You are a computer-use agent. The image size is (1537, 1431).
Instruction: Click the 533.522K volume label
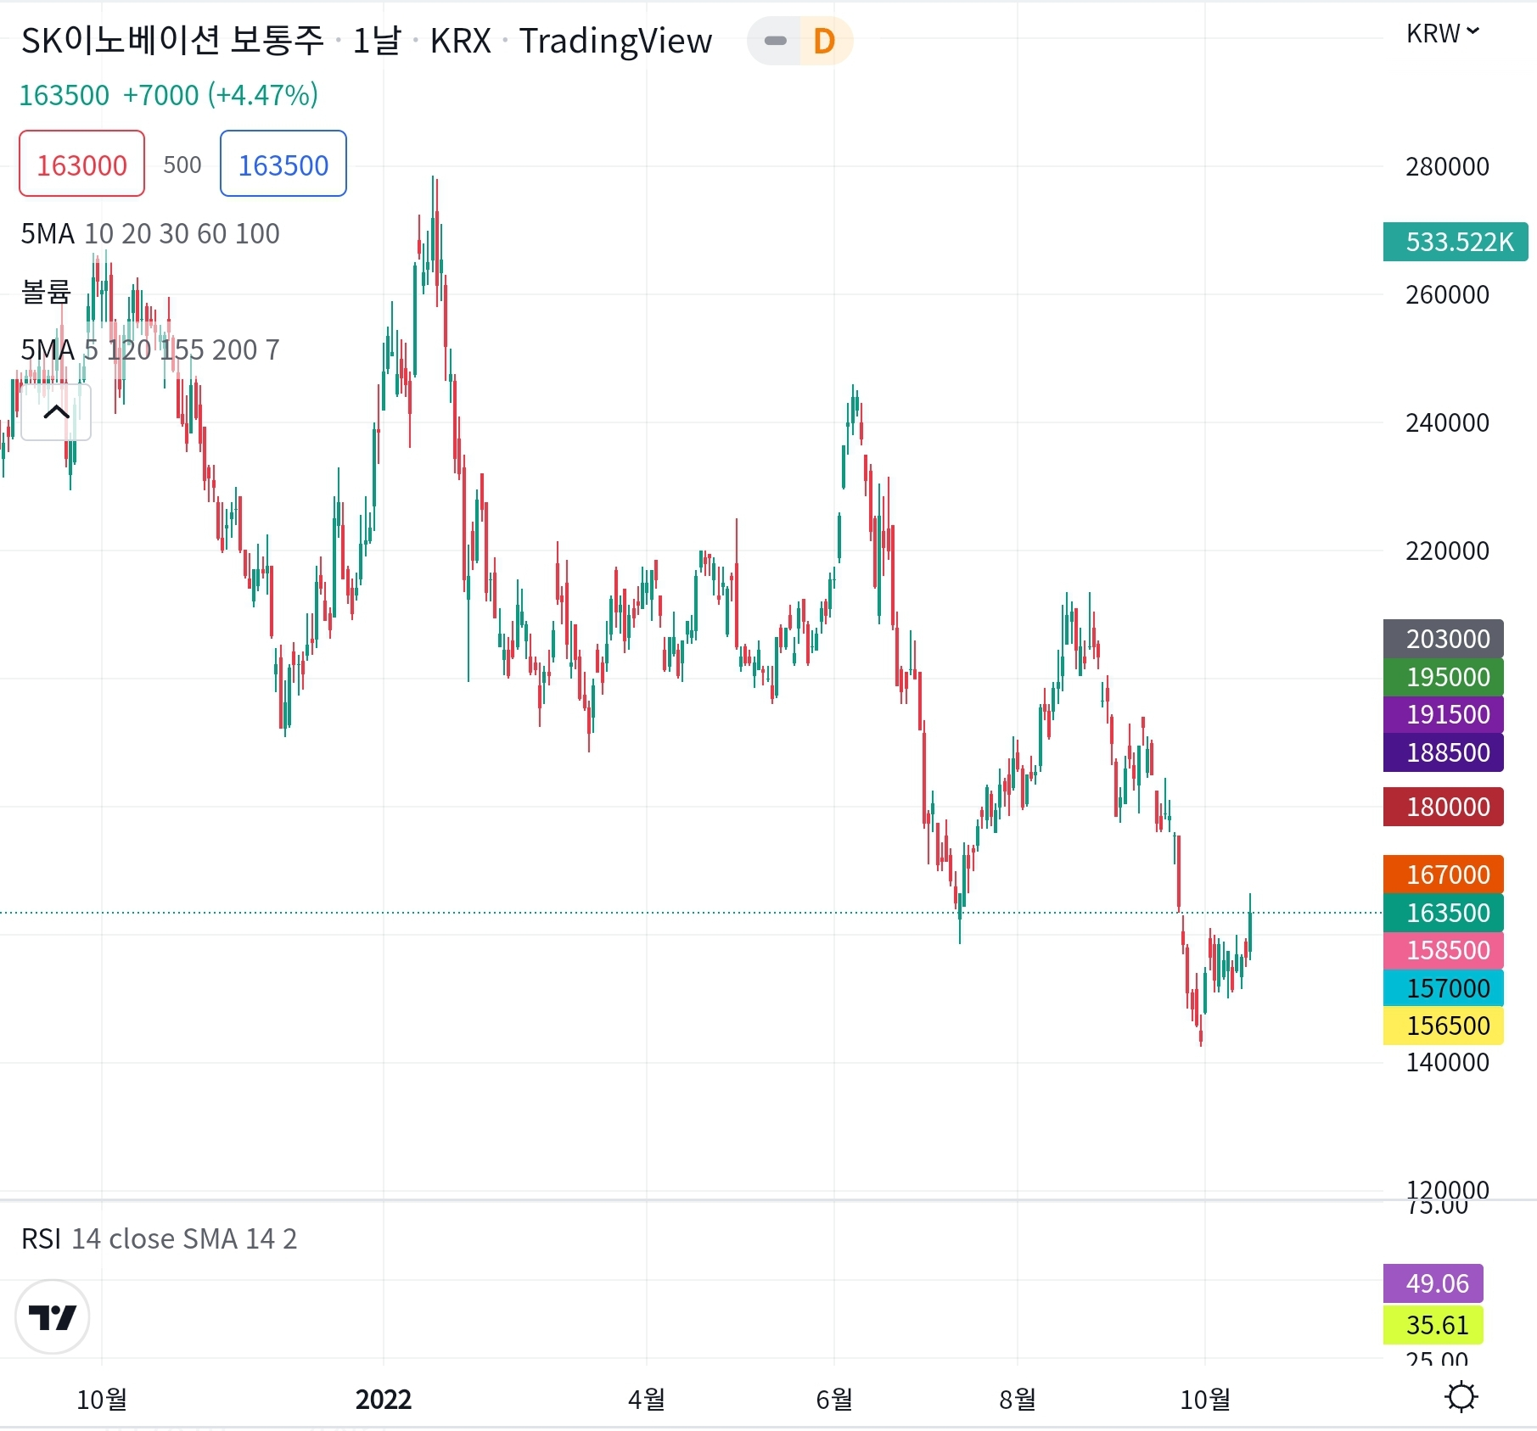(x=1456, y=242)
